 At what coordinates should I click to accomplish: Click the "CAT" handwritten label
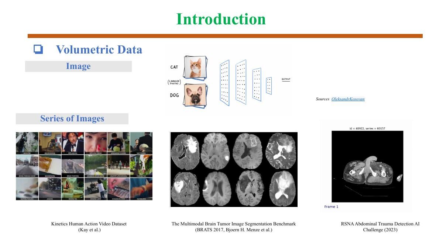point(174,67)
